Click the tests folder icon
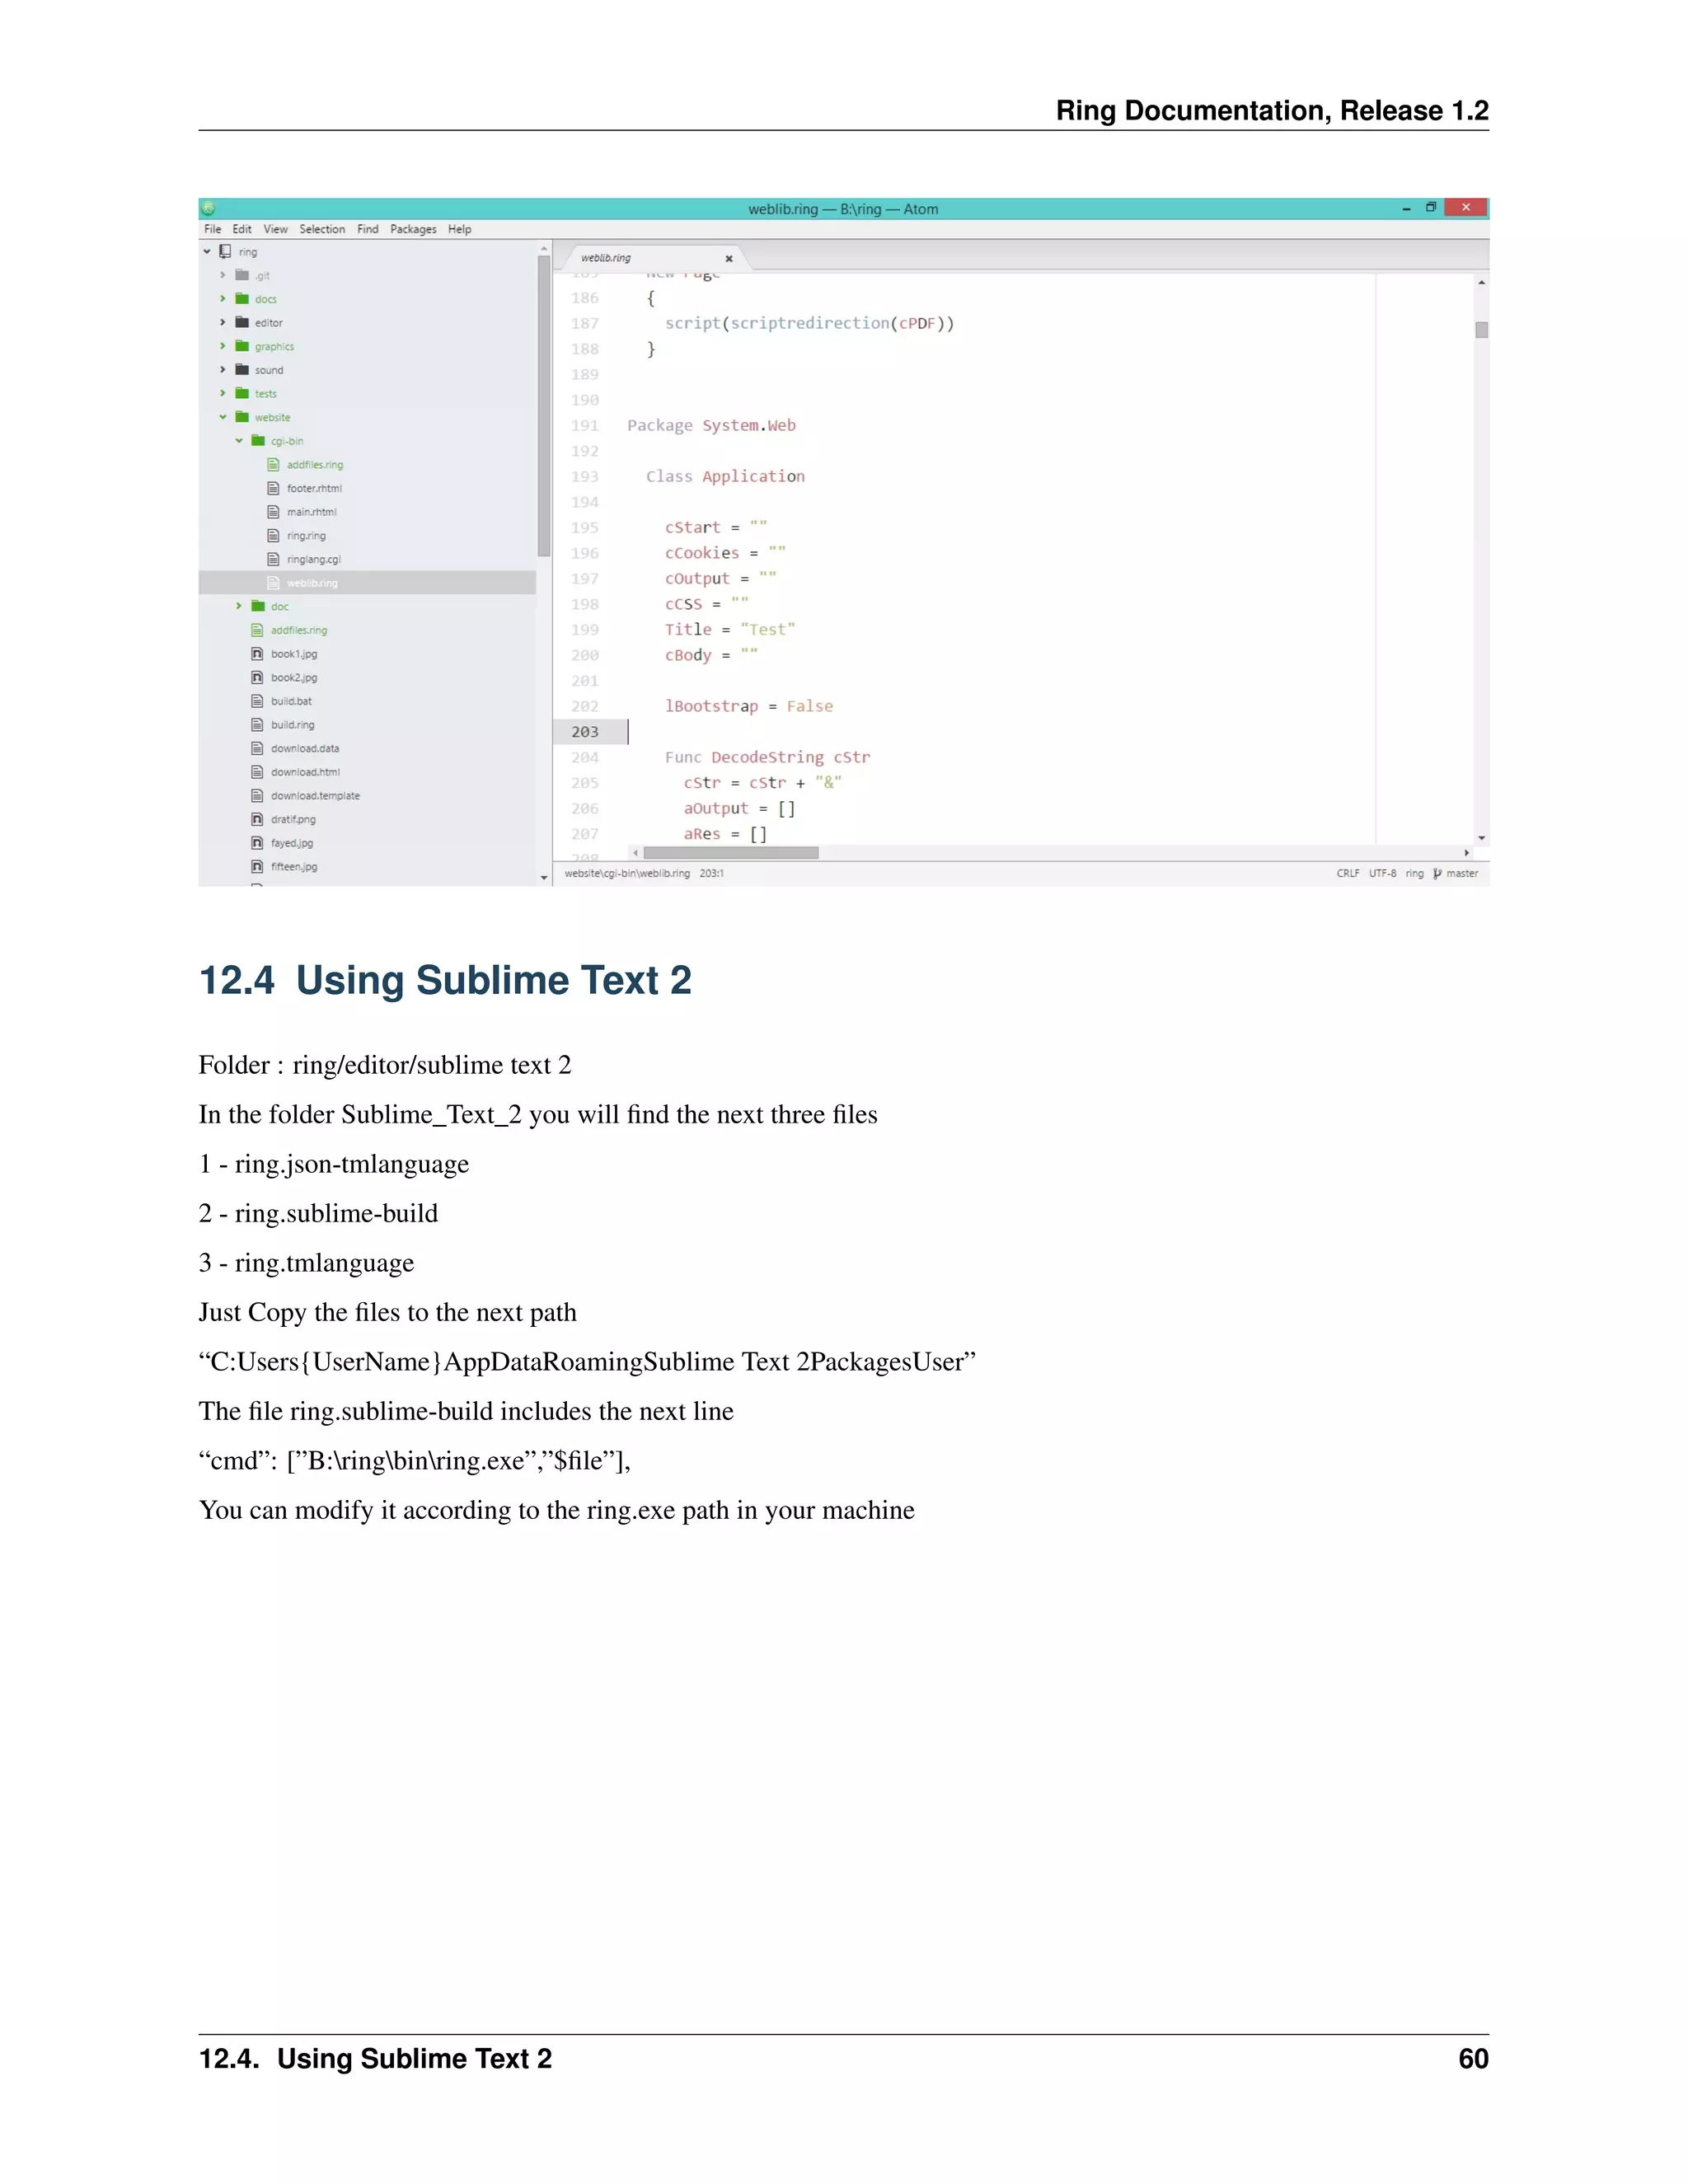Image resolution: width=1688 pixels, height=2184 pixels. point(242,393)
